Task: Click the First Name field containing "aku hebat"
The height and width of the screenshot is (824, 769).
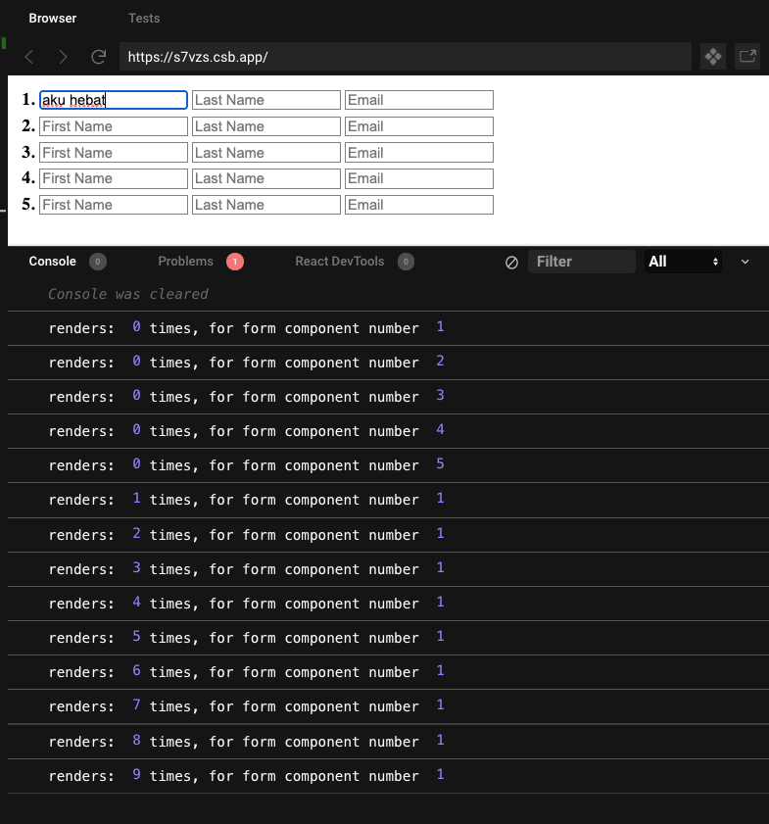Action: click(x=113, y=100)
